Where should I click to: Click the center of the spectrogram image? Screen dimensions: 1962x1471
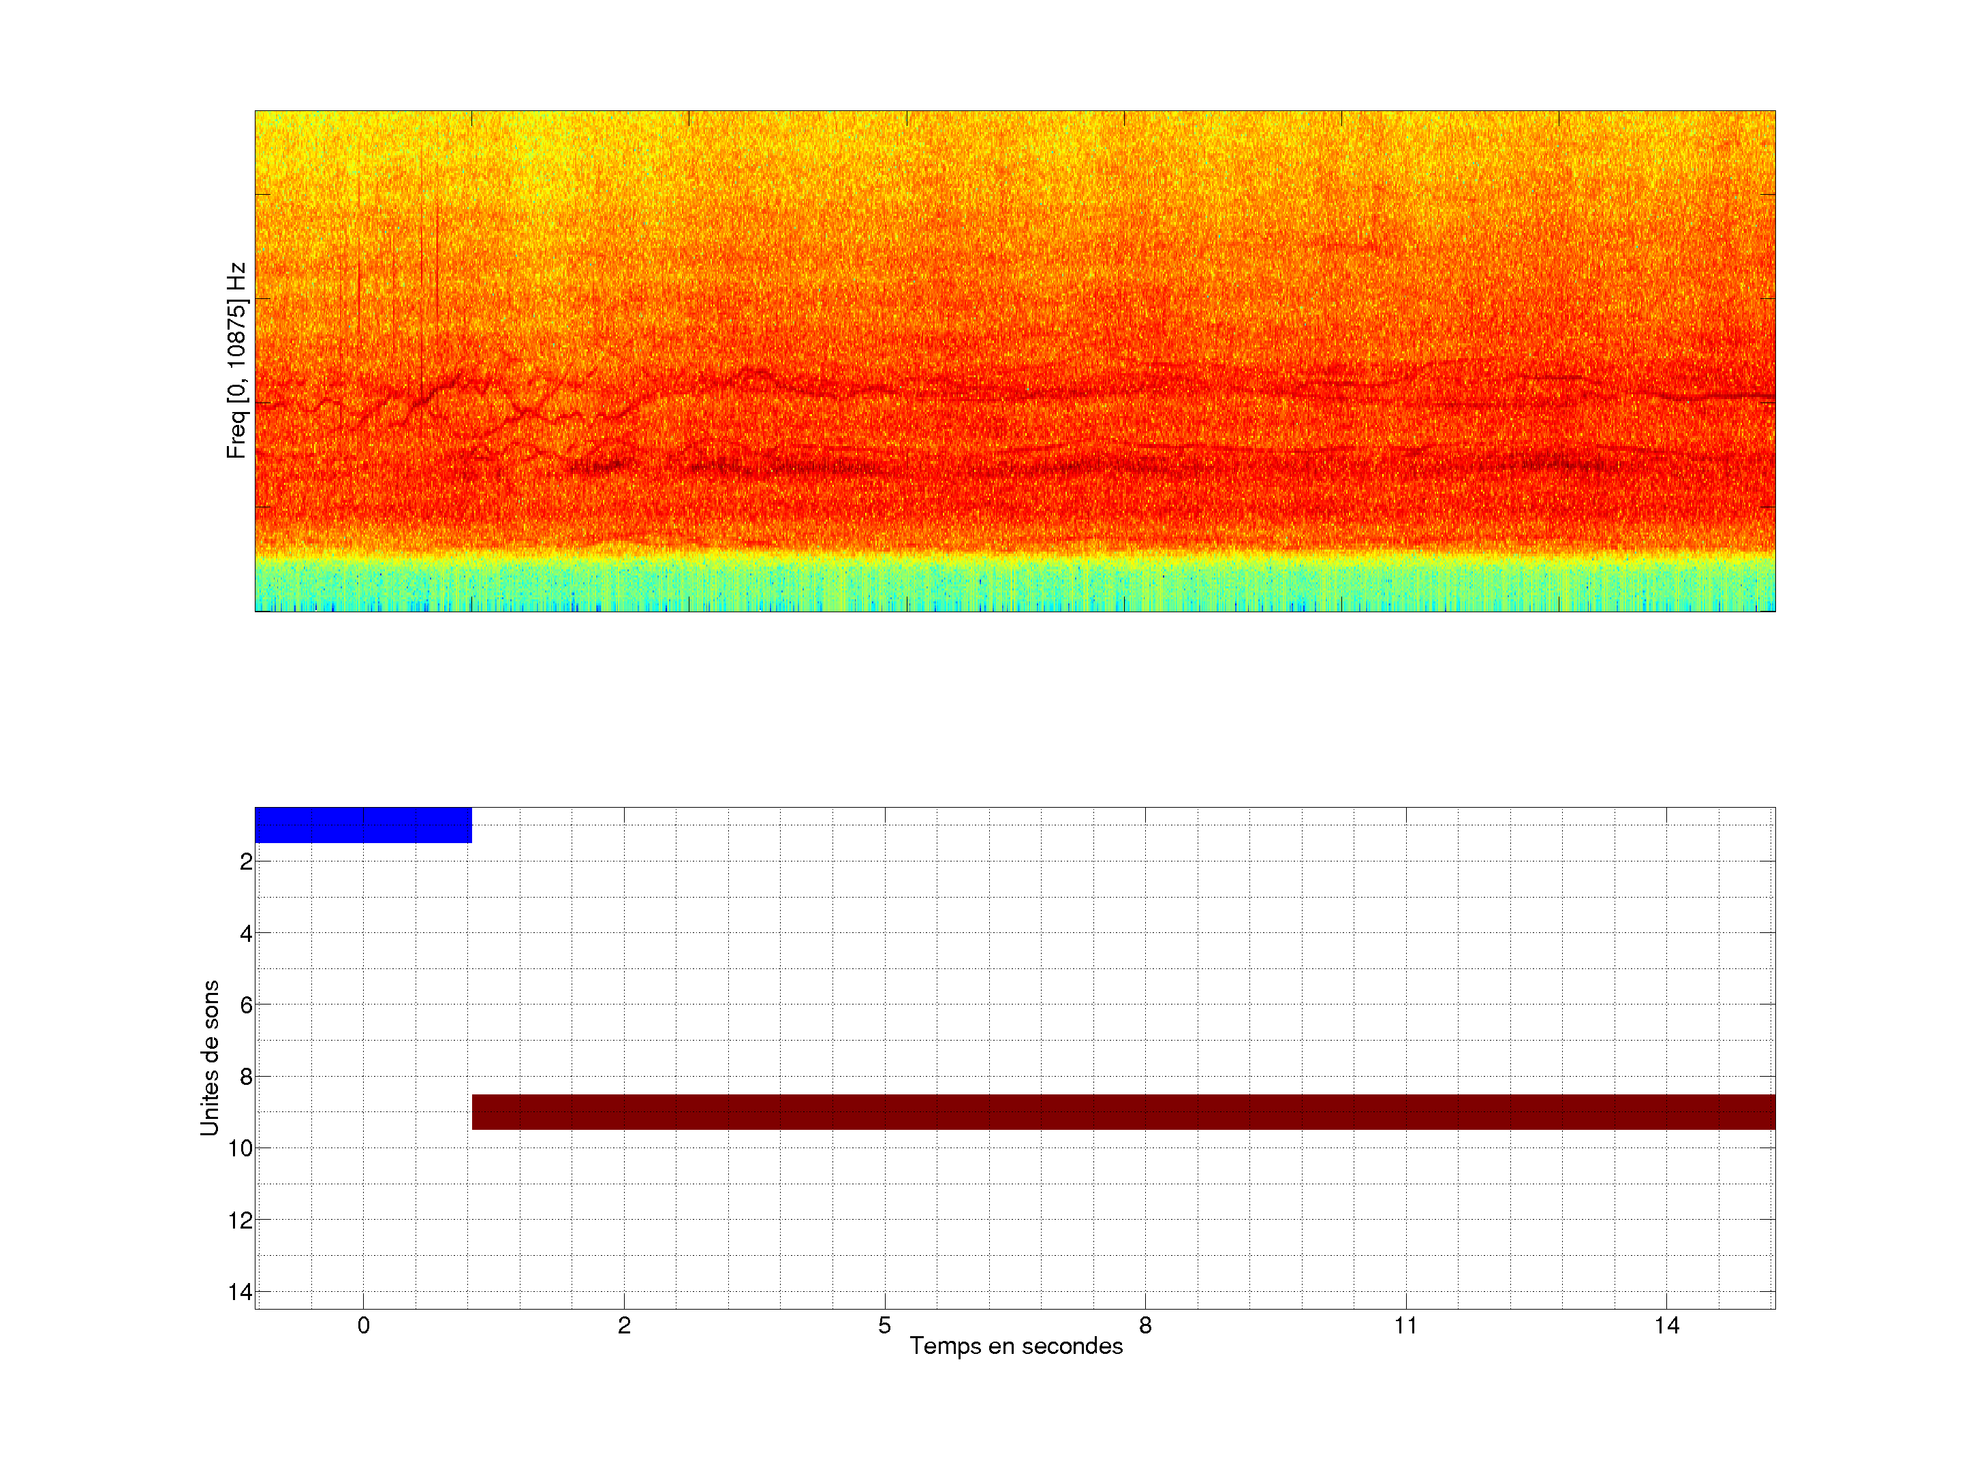point(1014,361)
